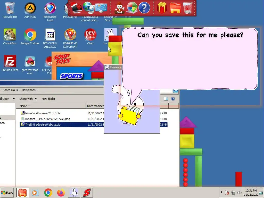The image size is (264, 198).
Task: Open the dropdown arrow next to Open
Action: coord(14,99)
